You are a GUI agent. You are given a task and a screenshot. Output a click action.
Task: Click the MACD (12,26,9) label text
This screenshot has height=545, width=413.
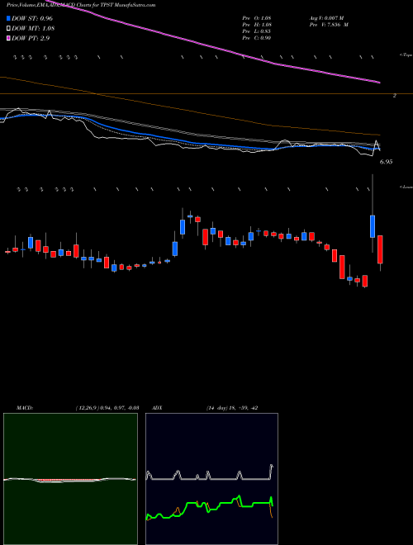coord(78,408)
